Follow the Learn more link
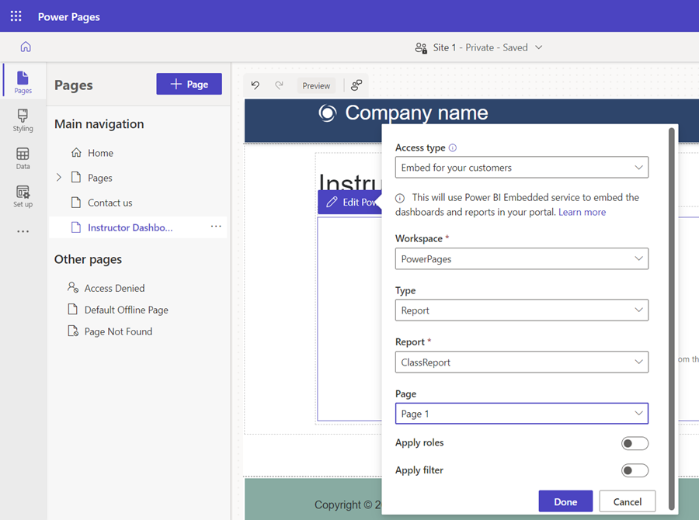The width and height of the screenshot is (699, 520). (x=582, y=212)
